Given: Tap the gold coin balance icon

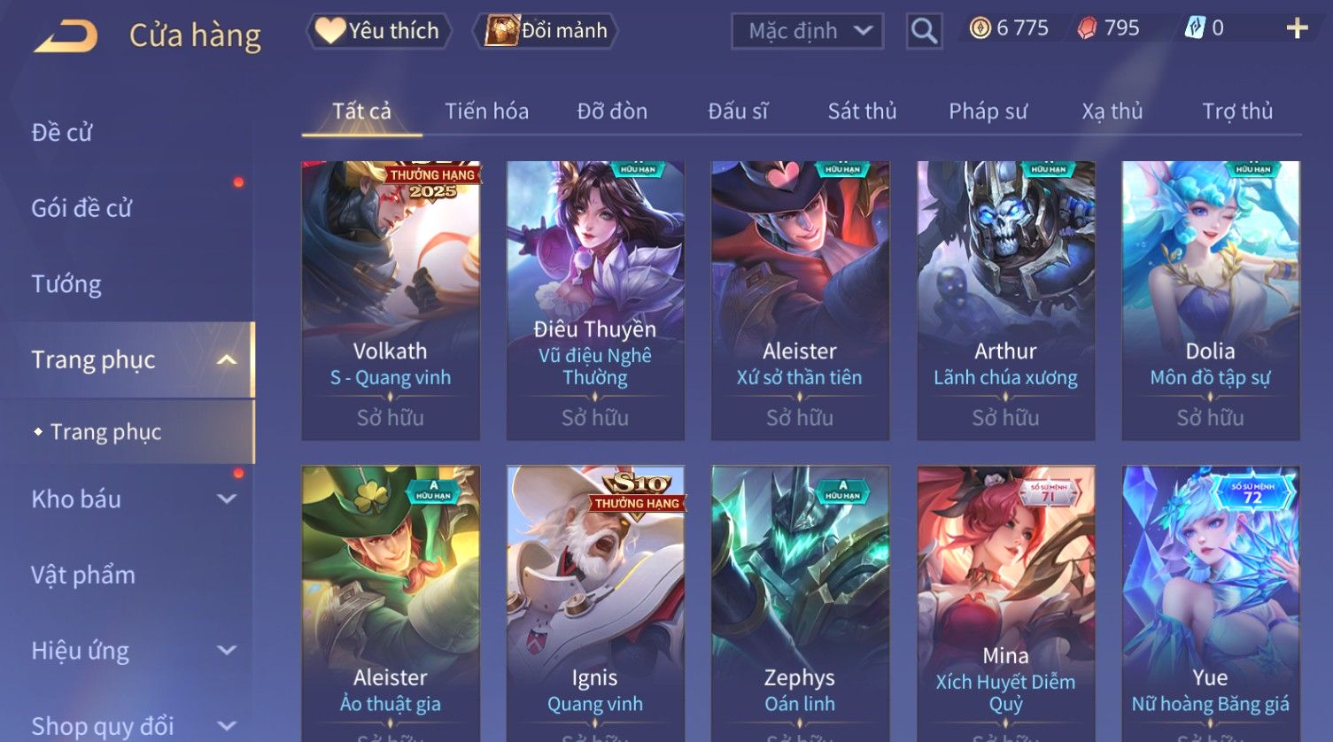Looking at the screenshot, I should click(980, 29).
